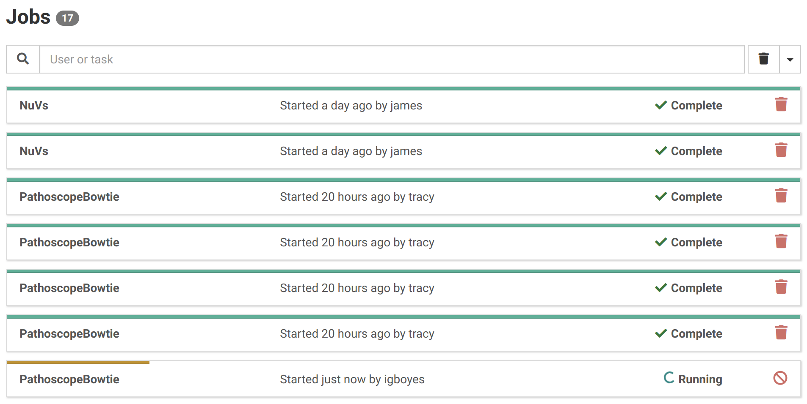Select first PathoscopeBowtie job name
This screenshot has height=404, width=807.
[69, 197]
